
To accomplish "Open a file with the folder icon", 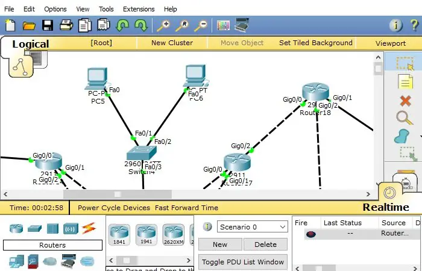I will coord(29,26).
